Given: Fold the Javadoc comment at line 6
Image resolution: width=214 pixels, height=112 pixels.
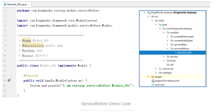Looking at the screenshot, I should (15, 36).
